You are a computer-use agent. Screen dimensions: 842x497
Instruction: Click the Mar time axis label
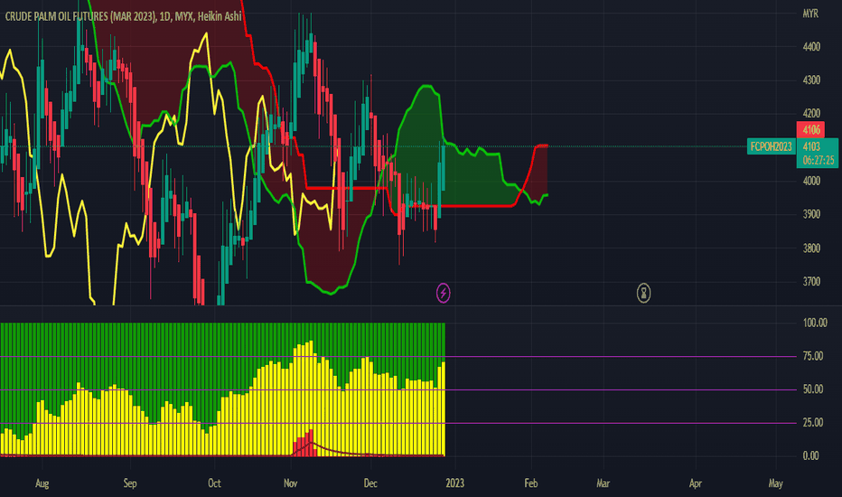pyautogui.click(x=603, y=483)
